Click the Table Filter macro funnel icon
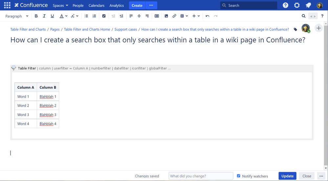Image resolution: width=328 pixels, height=181 pixels. click(13, 68)
